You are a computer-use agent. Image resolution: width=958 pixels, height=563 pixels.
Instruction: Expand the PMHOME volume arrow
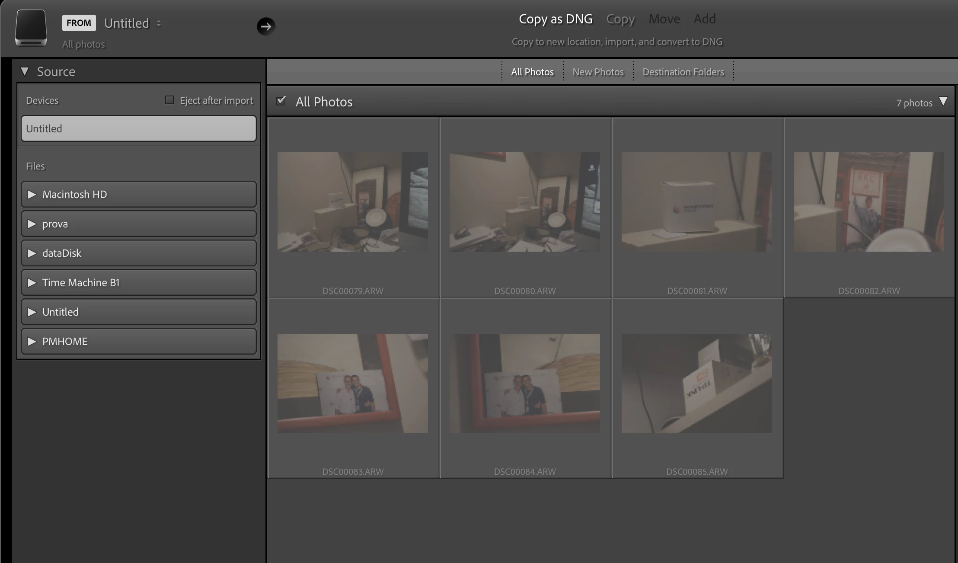32,342
